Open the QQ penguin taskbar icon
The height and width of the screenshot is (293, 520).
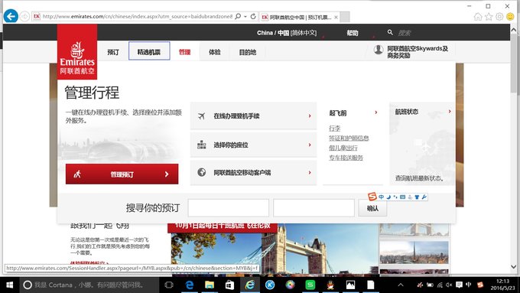pos(330,285)
